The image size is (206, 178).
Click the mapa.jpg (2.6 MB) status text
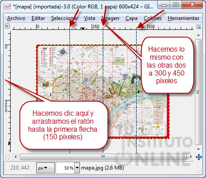[x=102, y=168]
